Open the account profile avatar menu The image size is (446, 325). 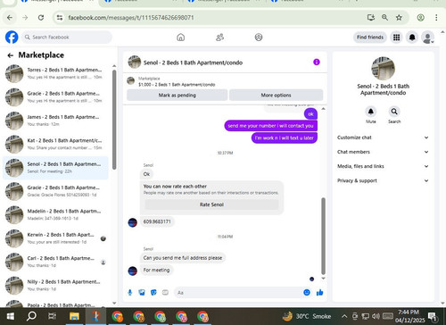[428, 37]
